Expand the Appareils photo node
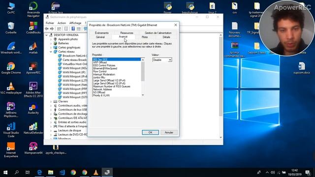The width and height of the screenshot is (315, 177). click(51, 39)
